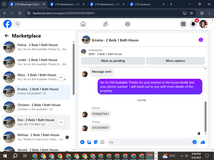Open Facebook logo home link
The height and width of the screenshot is (160, 214).
[7, 24]
